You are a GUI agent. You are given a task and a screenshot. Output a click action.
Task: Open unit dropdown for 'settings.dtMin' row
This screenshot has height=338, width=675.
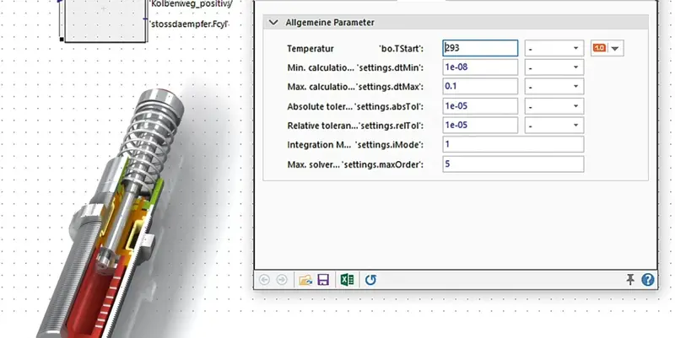554,67
